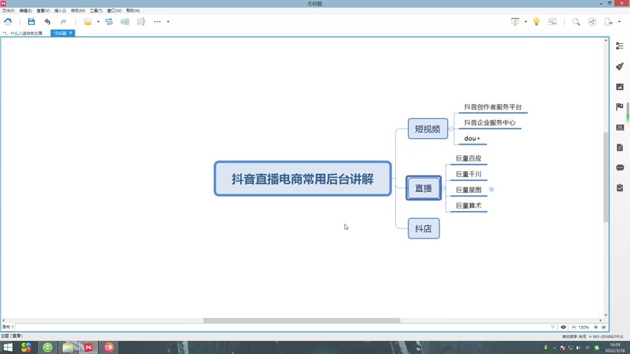
Task: Open brainstorm mode lightbulb icon
Action: 536,22
